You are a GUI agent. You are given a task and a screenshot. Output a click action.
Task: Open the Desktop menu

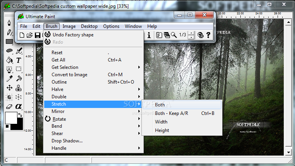click(x=89, y=26)
